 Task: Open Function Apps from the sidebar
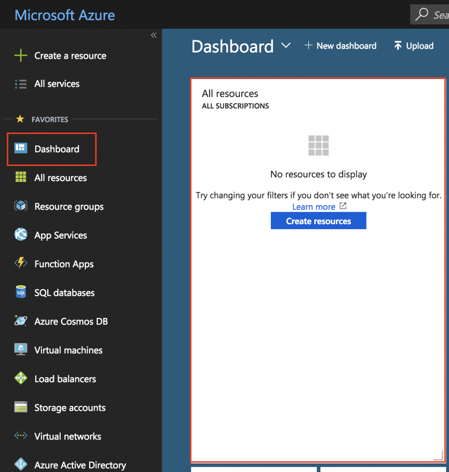coord(63,264)
